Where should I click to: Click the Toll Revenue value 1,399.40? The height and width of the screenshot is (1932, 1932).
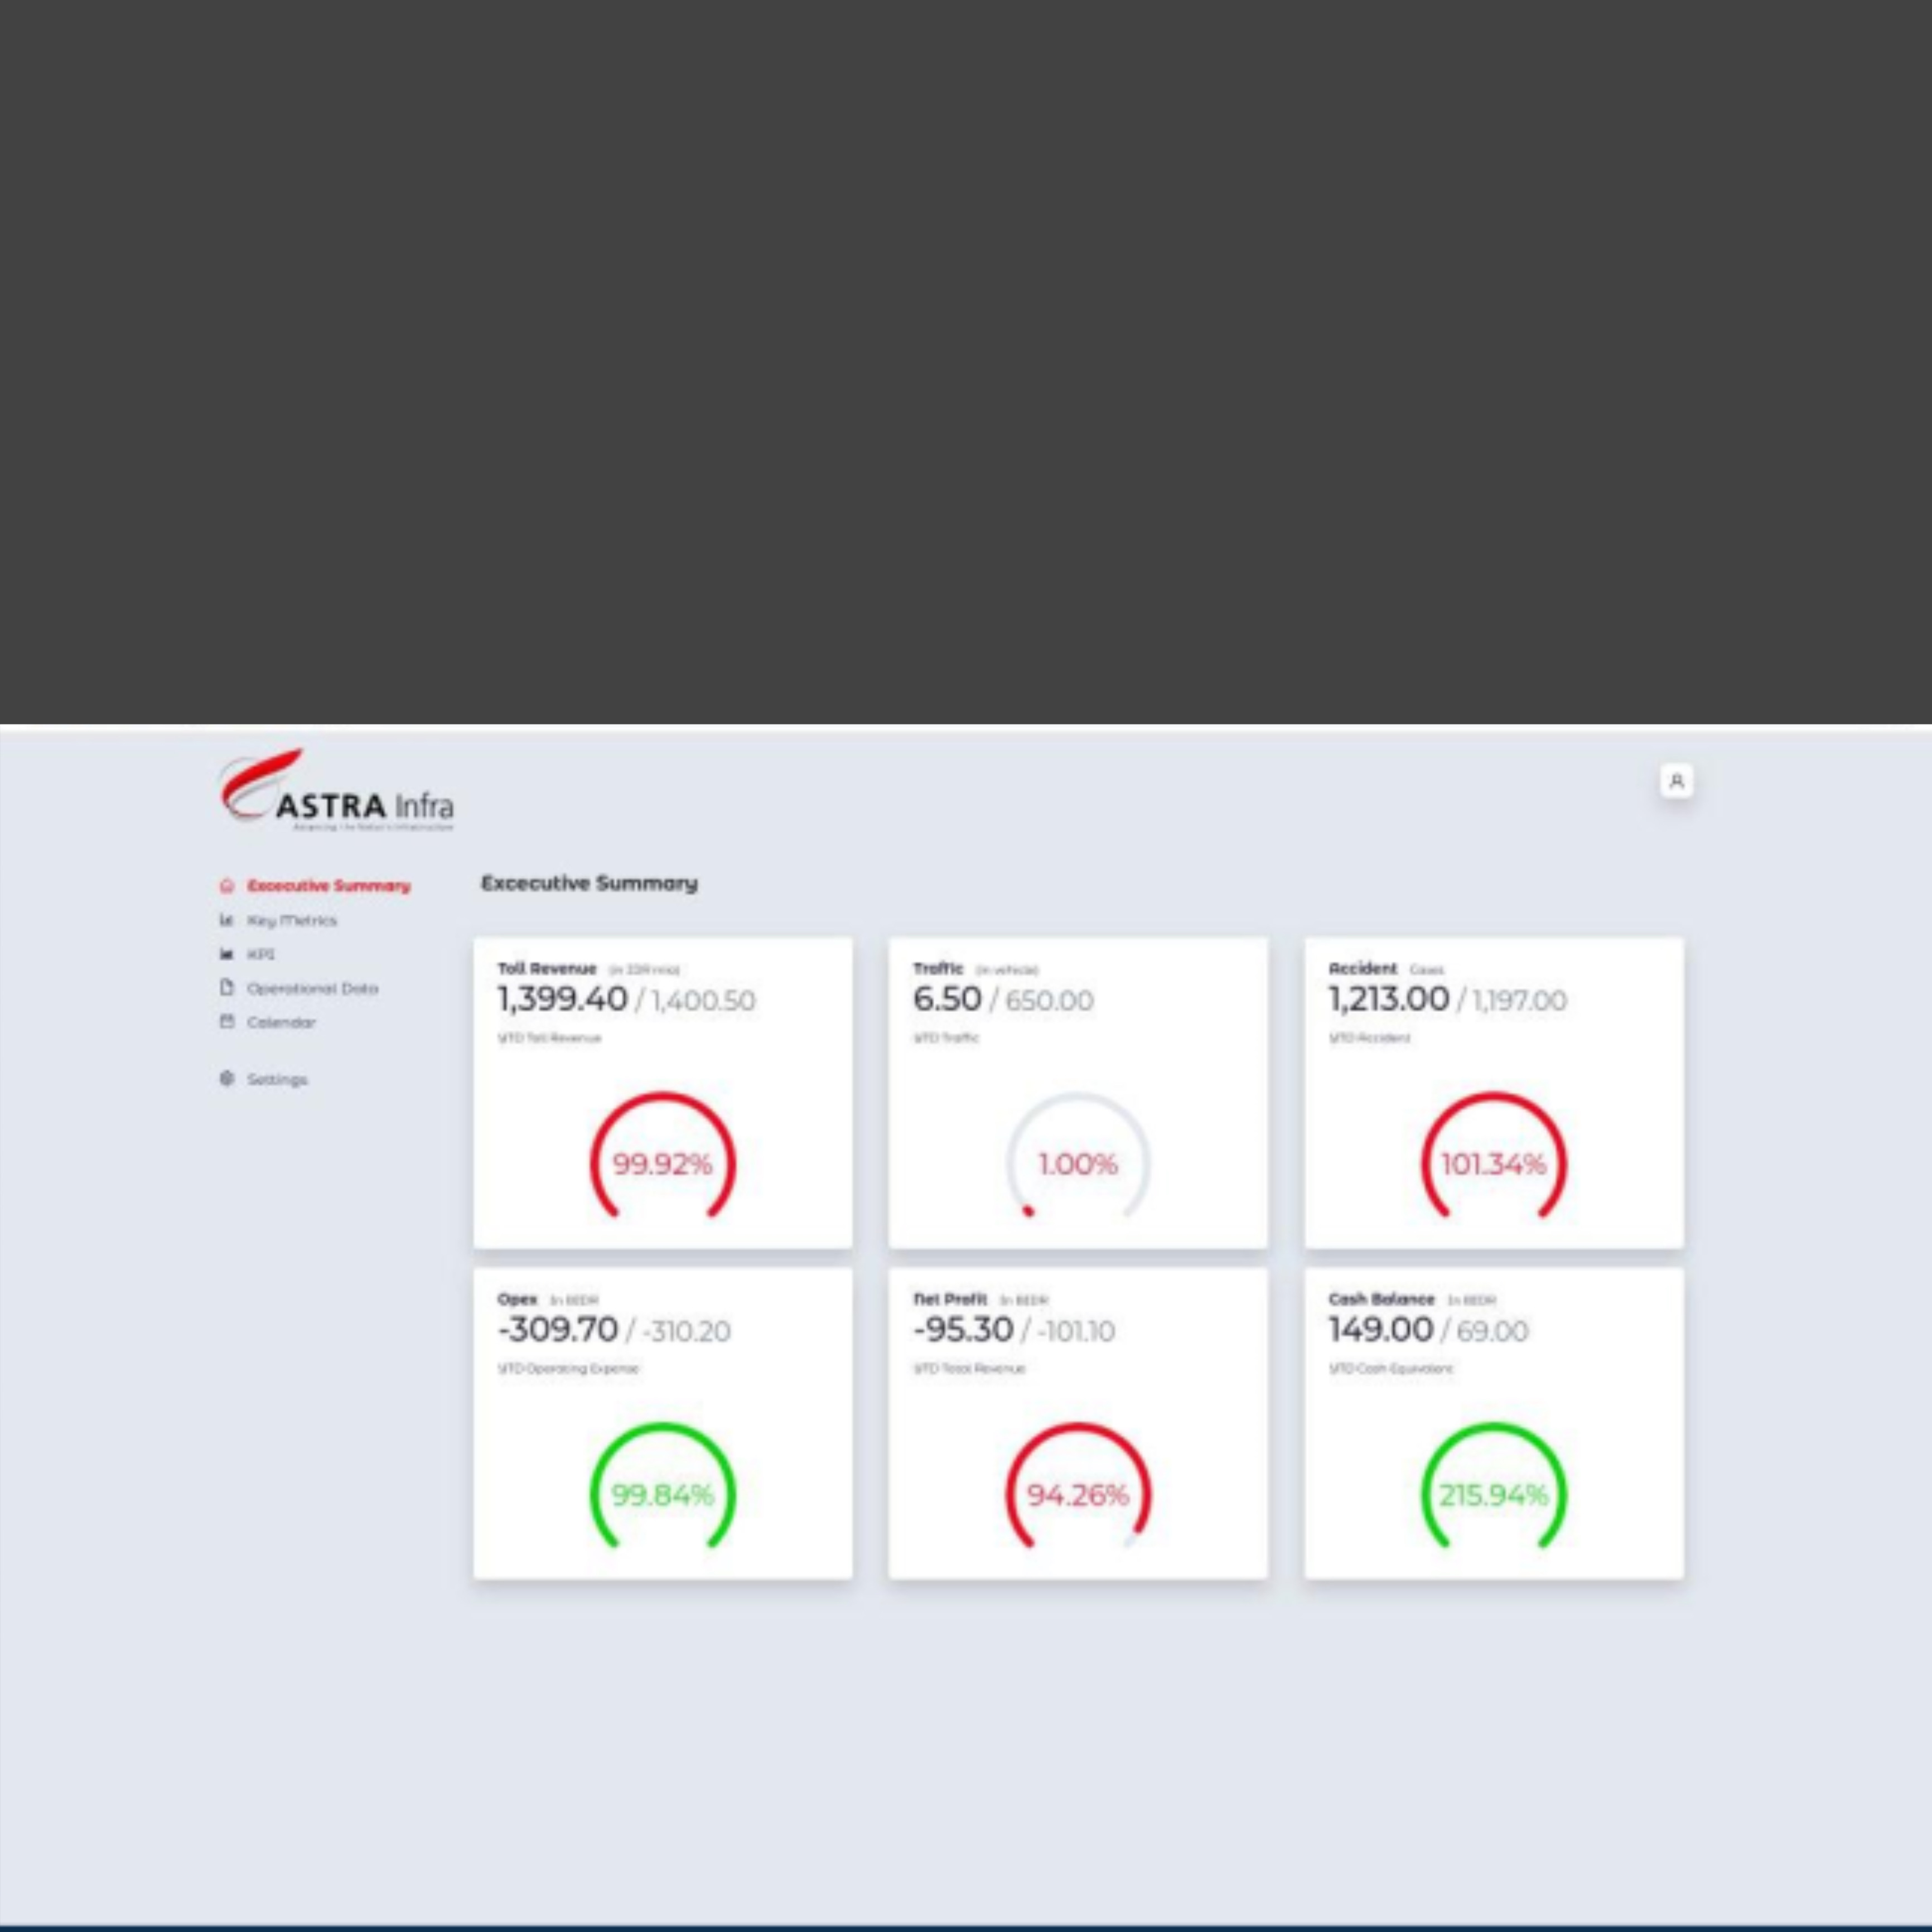(x=562, y=998)
